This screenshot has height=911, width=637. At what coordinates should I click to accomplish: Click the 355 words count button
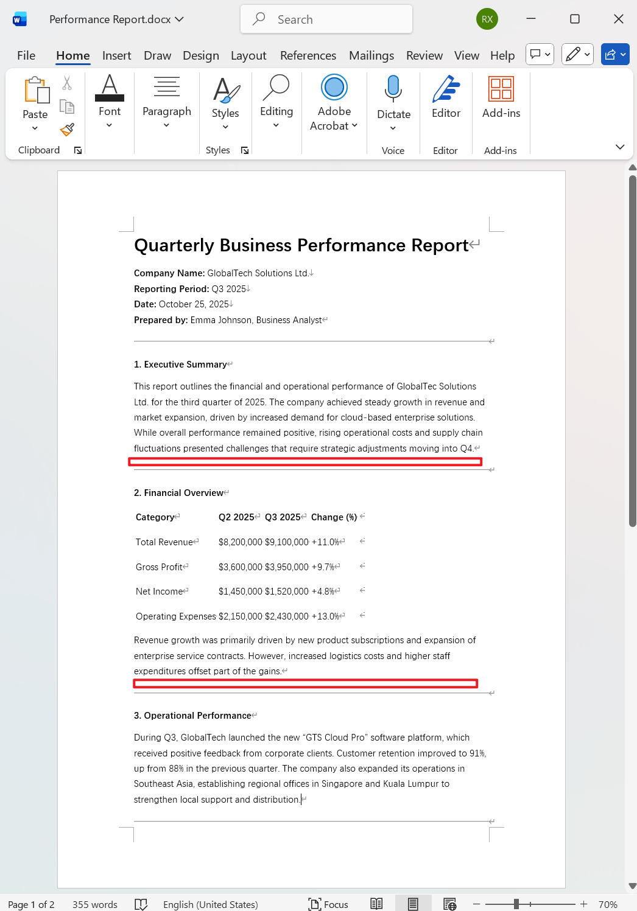tap(95, 904)
